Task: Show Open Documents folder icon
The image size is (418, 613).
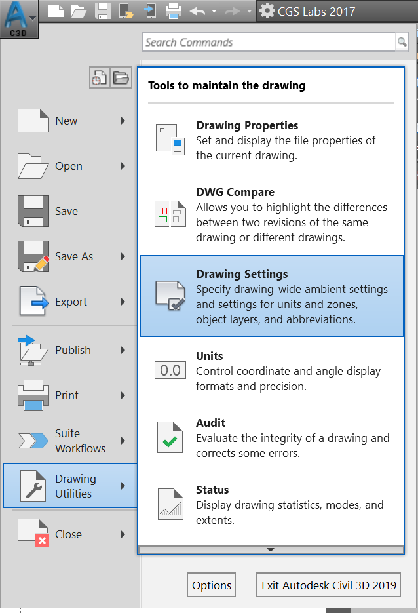Action: (x=121, y=77)
